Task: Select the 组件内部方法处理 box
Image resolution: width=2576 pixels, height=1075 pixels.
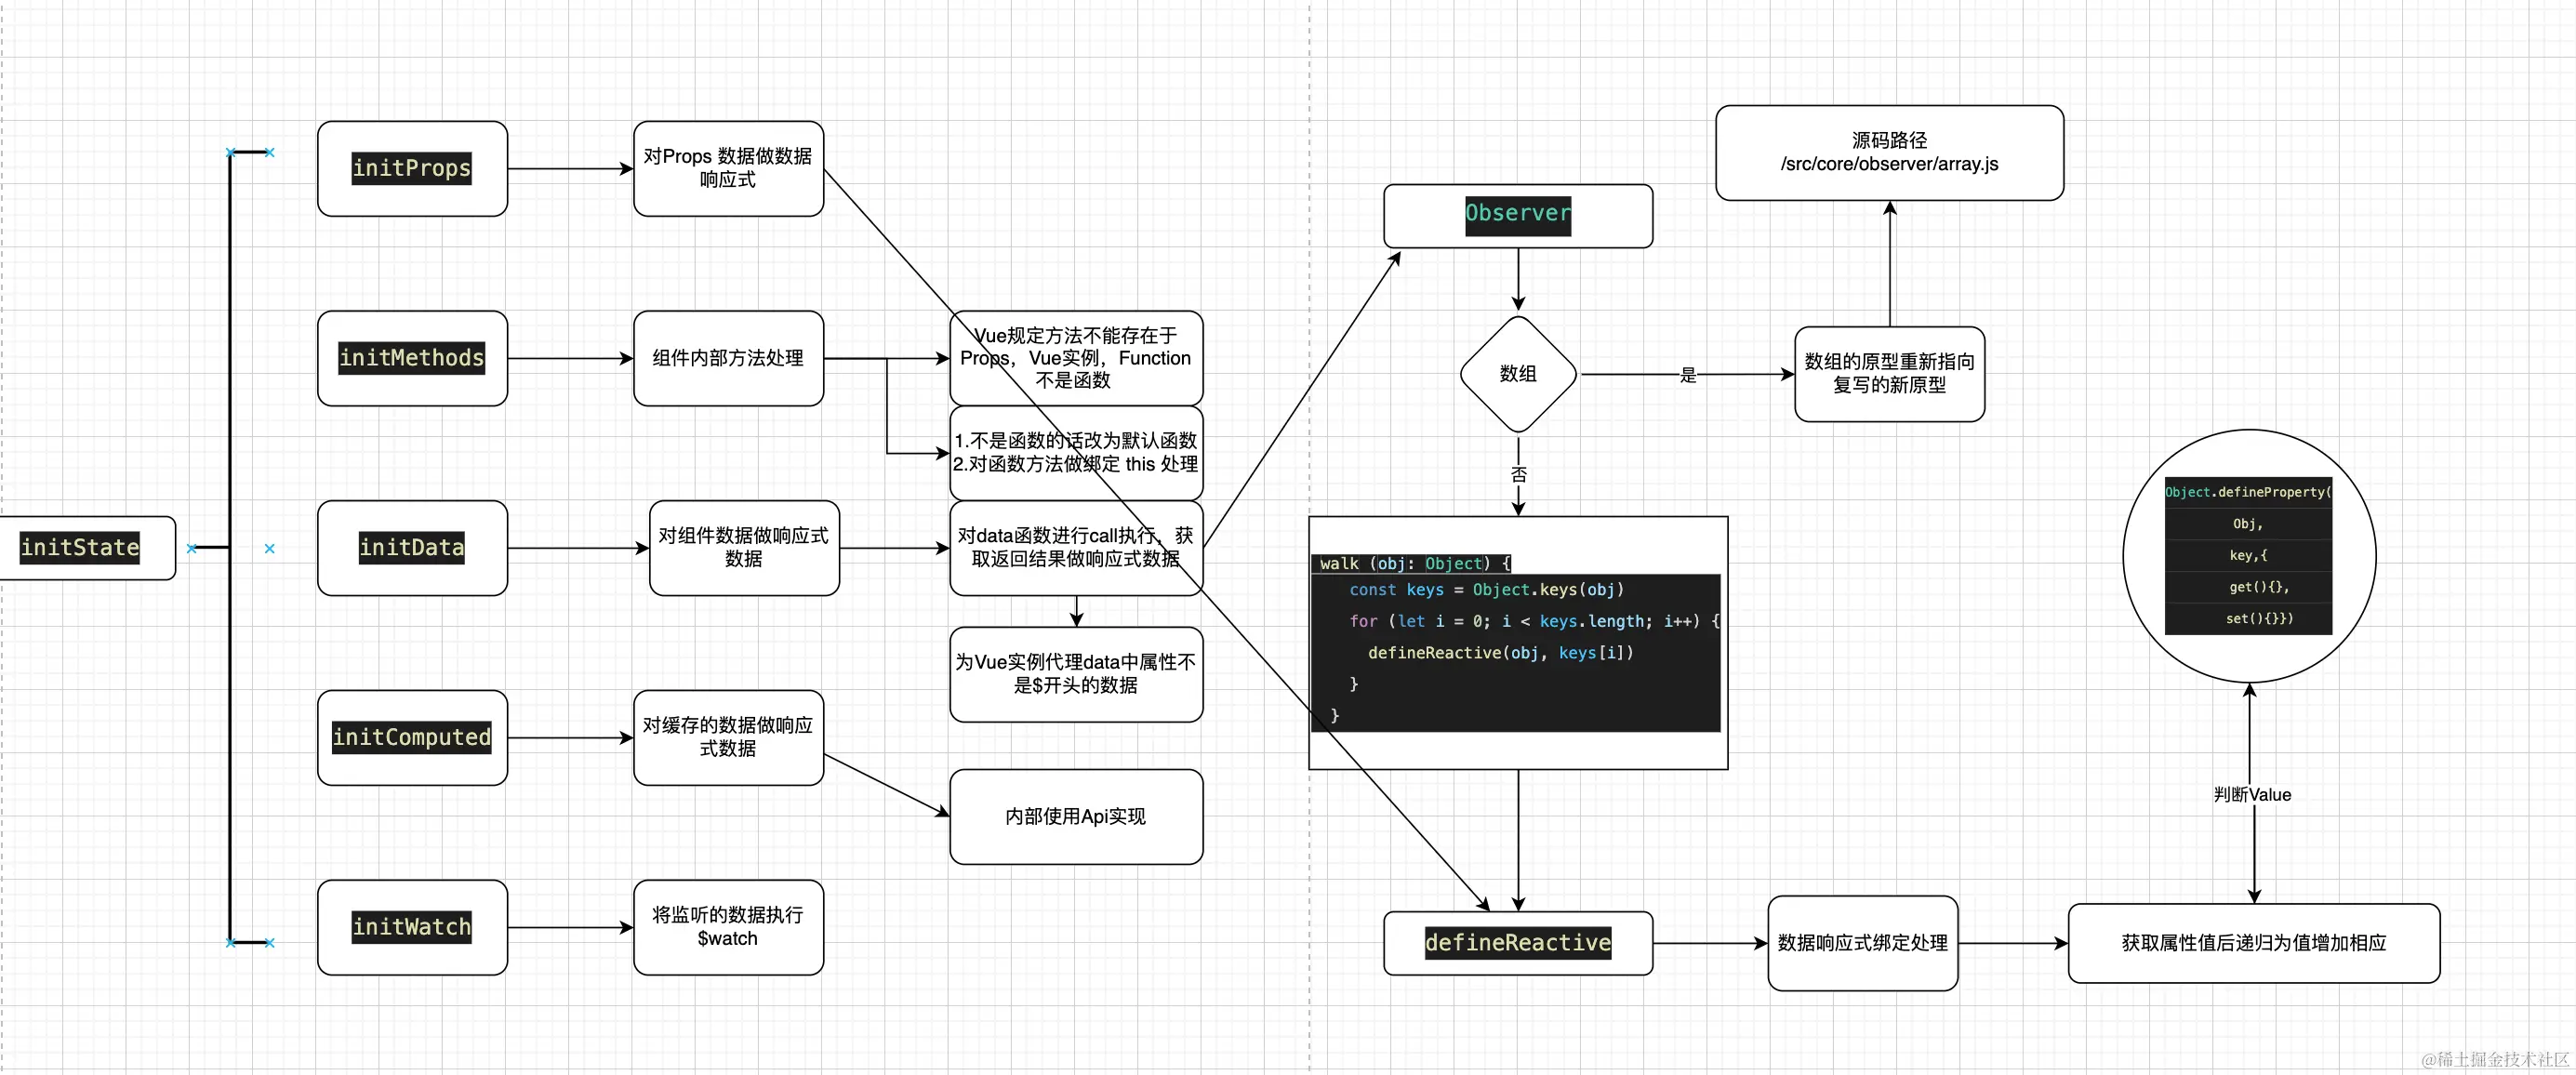Action: click(x=728, y=358)
